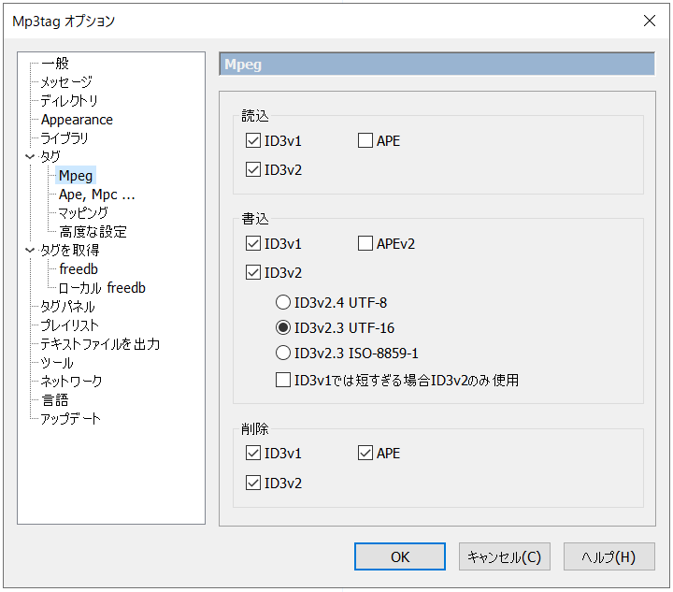
Task: Open メッセージ settings page
Action: coord(66,82)
